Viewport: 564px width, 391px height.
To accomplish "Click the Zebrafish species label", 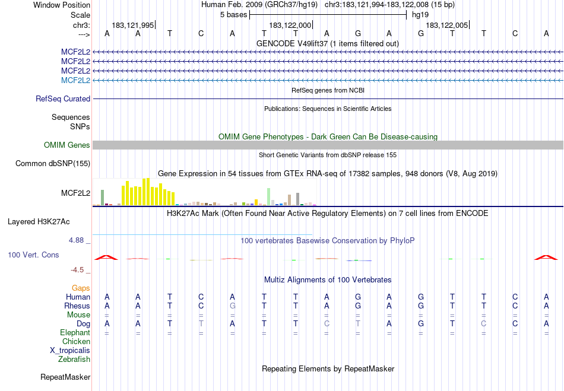I will [x=74, y=359].
